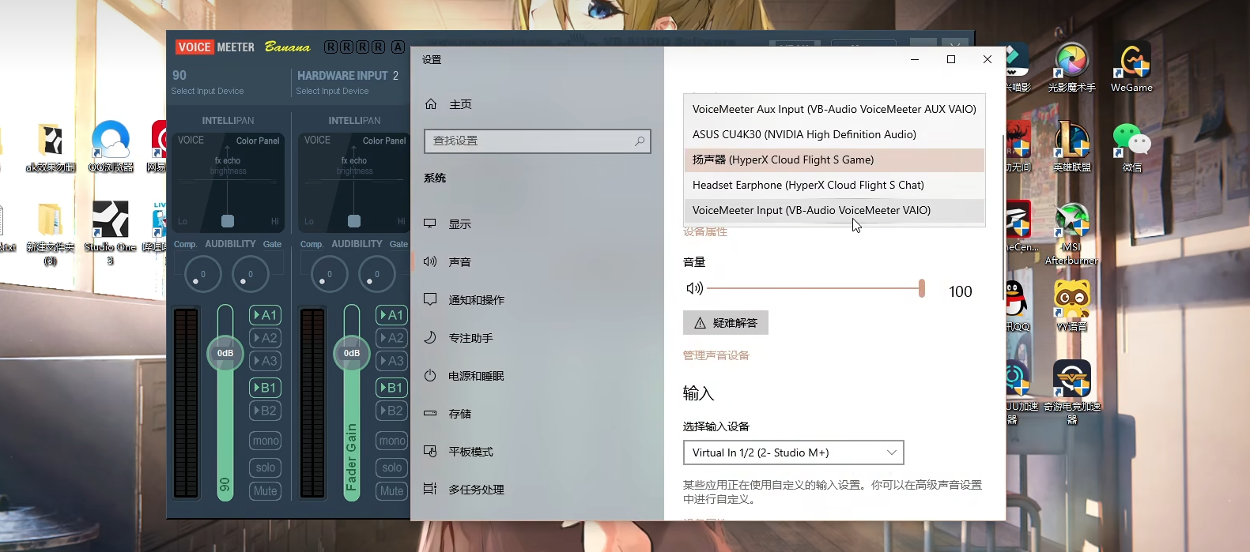Image resolution: width=1250 pixels, height=552 pixels.
Task: Launch 光影魔术手 from the desktop
Action: click(x=1072, y=67)
